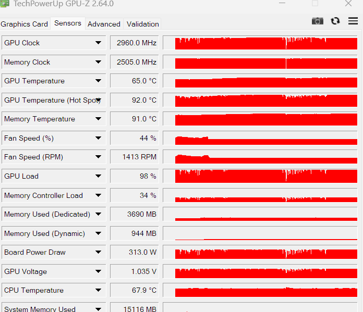The image size is (363, 312).
Task: Expand the Board Power Draw dropdown
Action: pyautogui.click(x=98, y=252)
